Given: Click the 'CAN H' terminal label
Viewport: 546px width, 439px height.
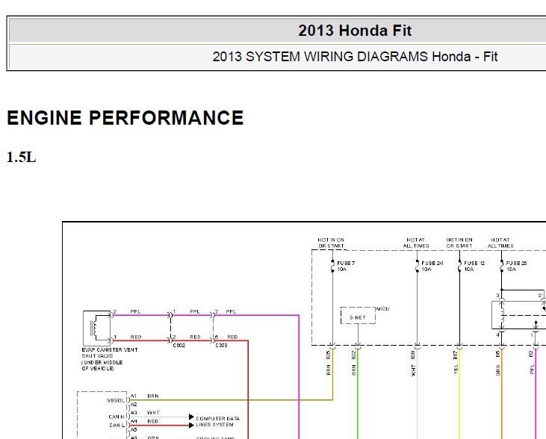Looking at the screenshot, I should [x=117, y=417].
